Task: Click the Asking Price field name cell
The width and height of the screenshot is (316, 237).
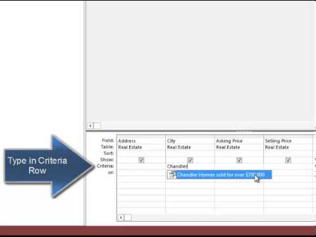Action: (x=239, y=141)
